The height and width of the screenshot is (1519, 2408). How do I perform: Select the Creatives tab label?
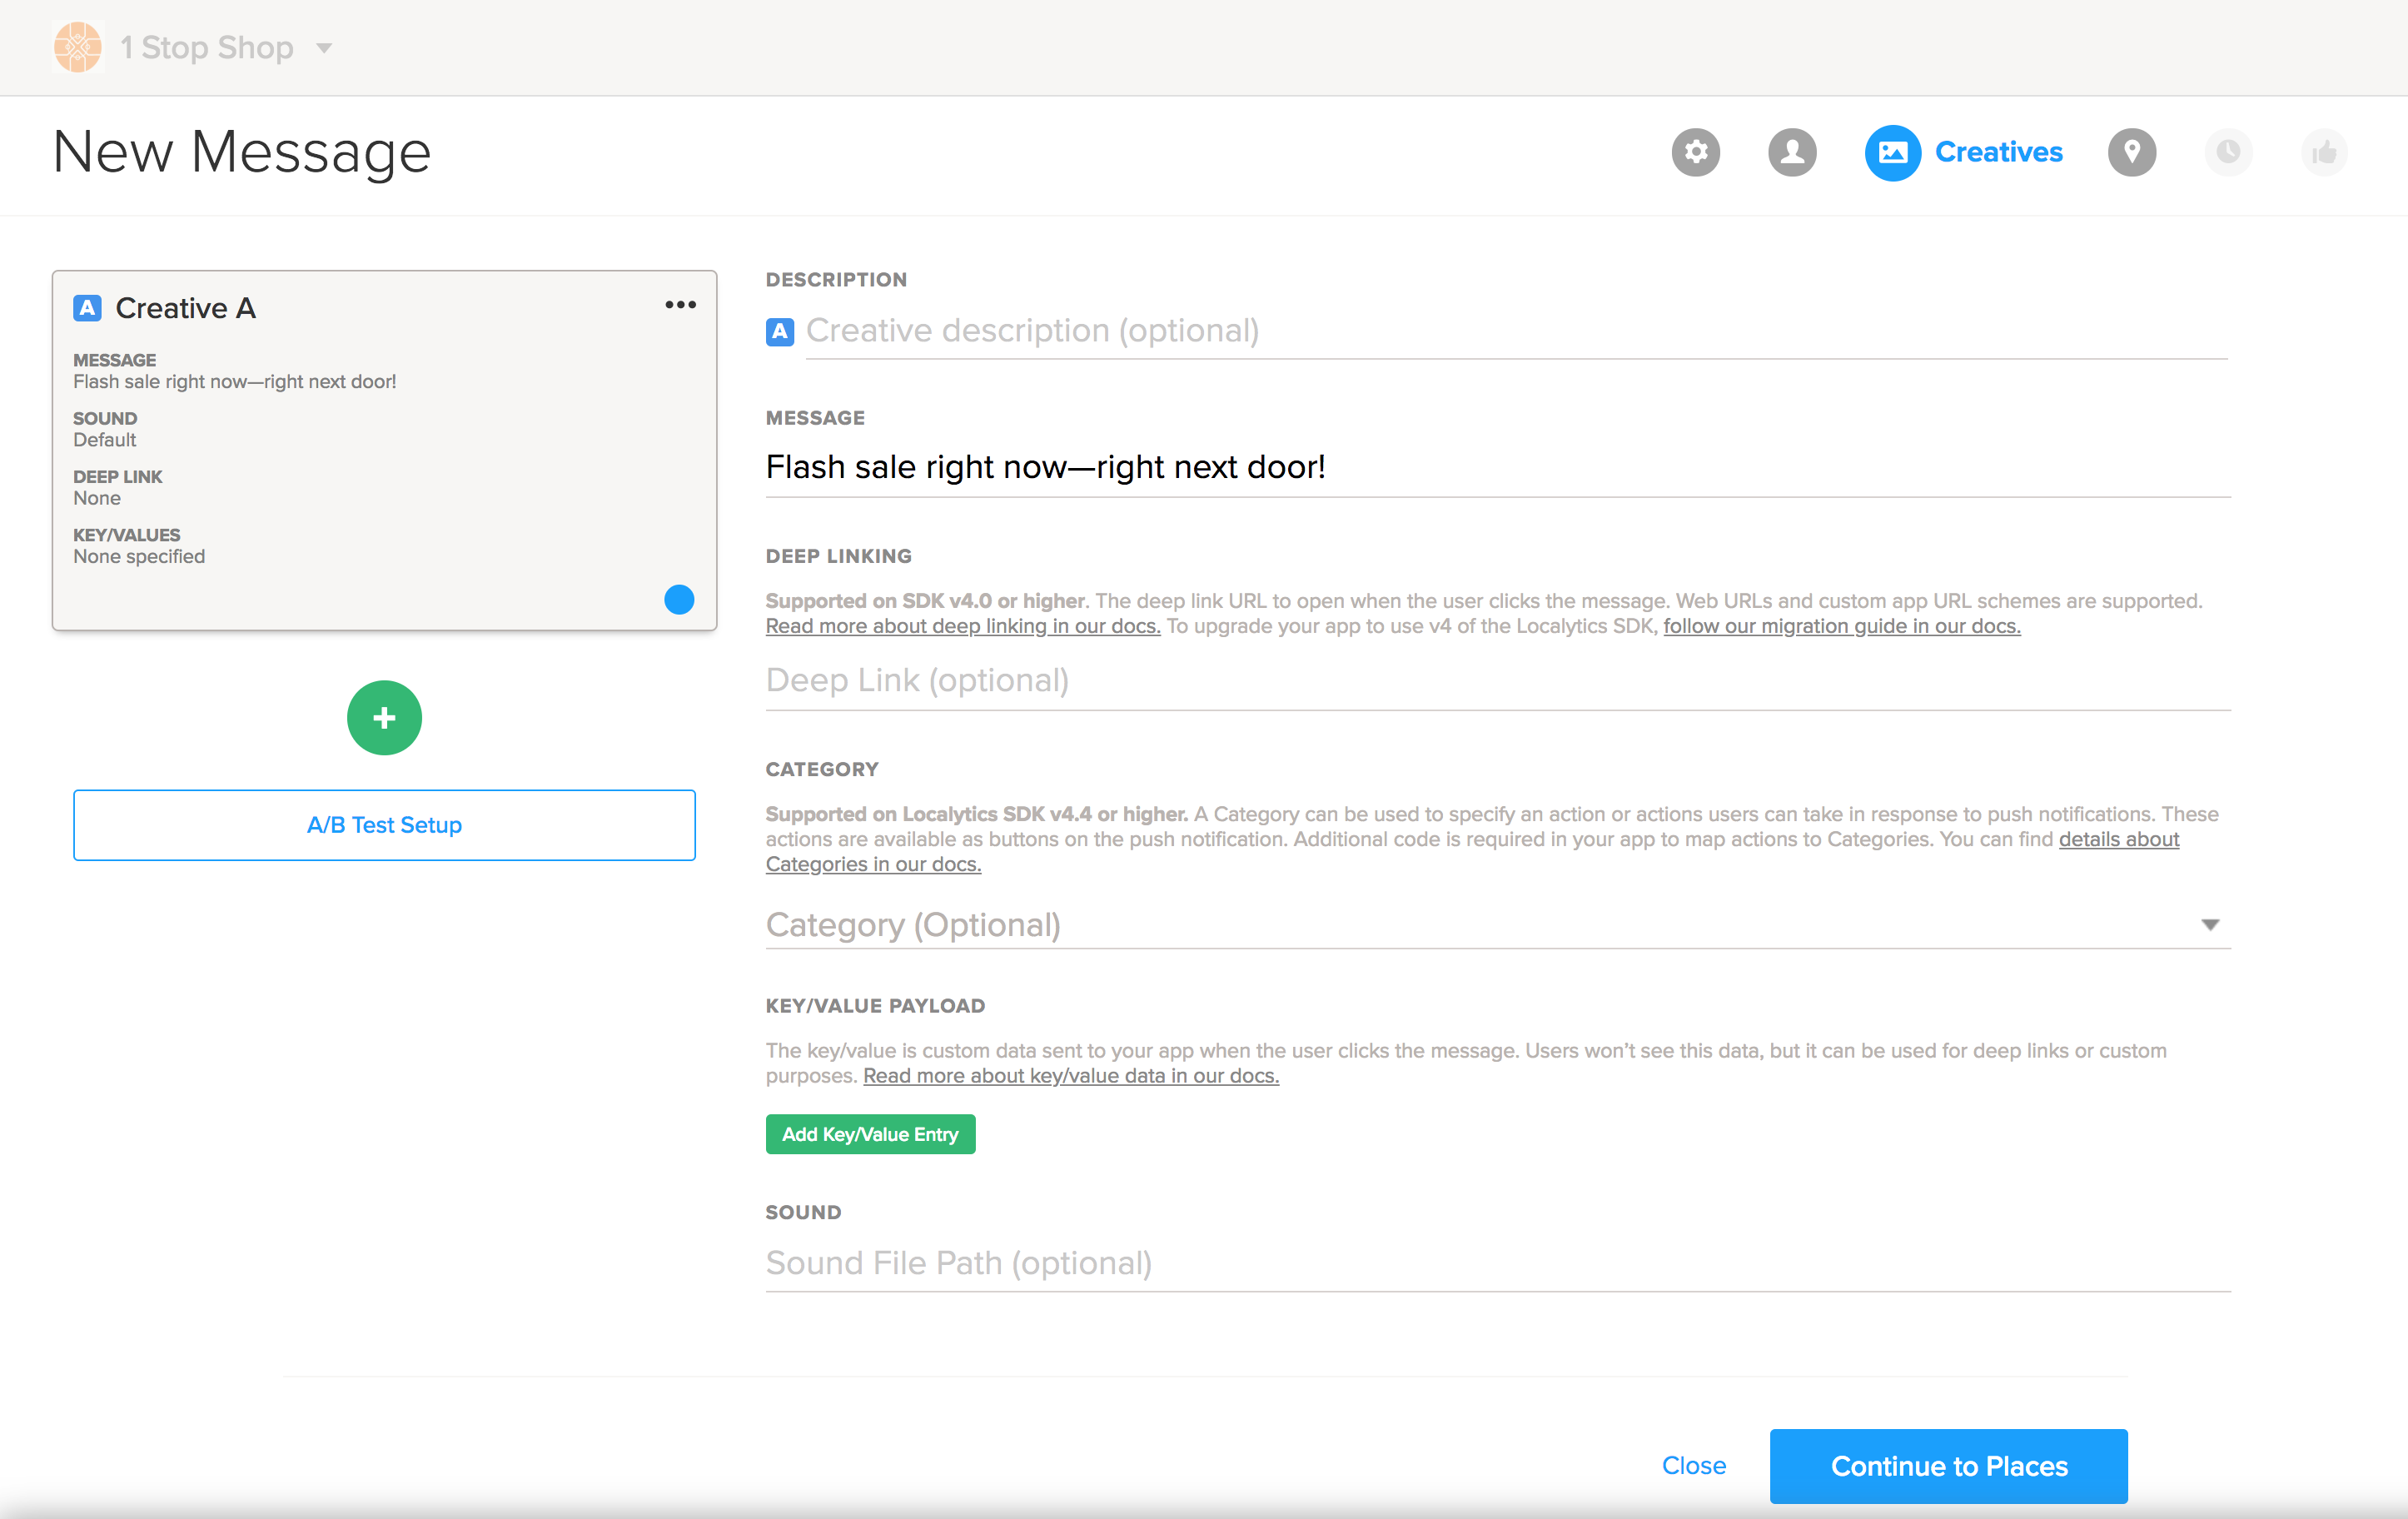point(1998,152)
